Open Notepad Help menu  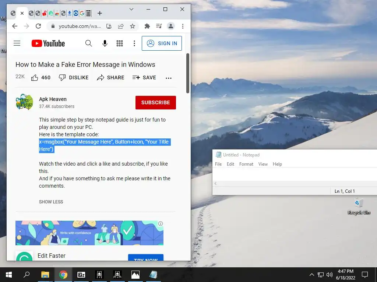coord(277,164)
